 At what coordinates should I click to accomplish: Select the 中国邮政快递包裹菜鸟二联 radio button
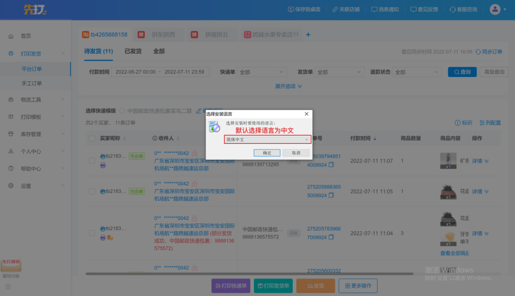pos(122,111)
